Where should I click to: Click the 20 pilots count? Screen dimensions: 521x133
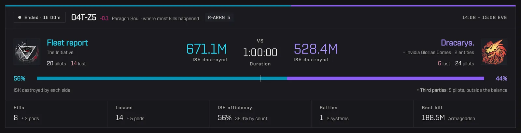click(56, 64)
